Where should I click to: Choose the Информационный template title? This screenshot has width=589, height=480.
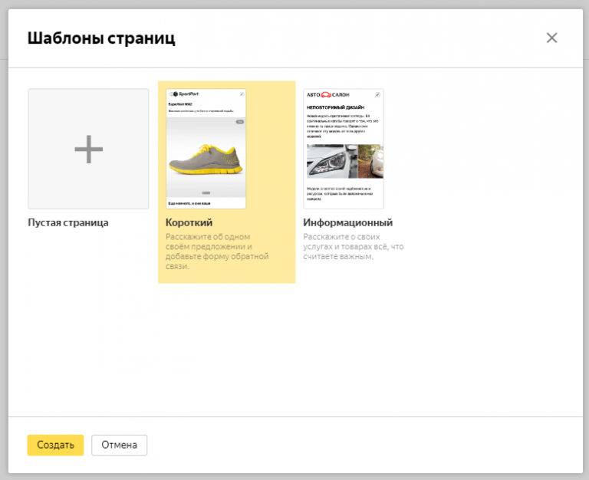tap(347, 222)
